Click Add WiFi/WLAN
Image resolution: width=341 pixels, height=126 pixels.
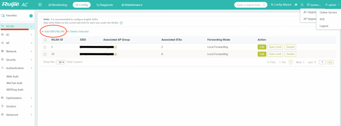53,32
